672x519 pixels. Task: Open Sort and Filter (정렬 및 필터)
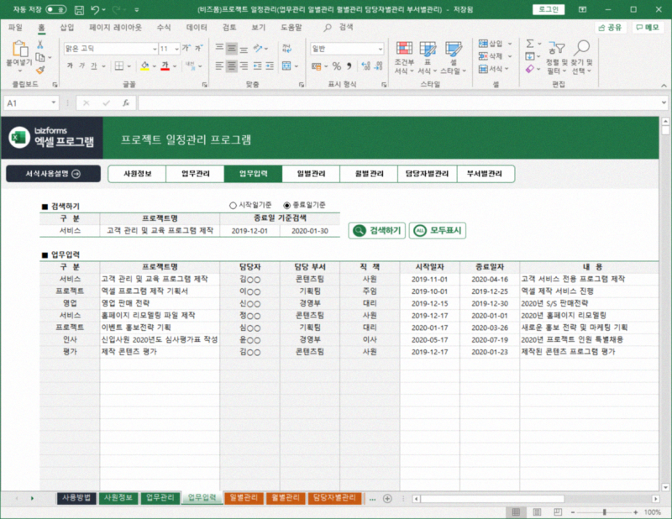pyautogui.click(x=556, y=58)
